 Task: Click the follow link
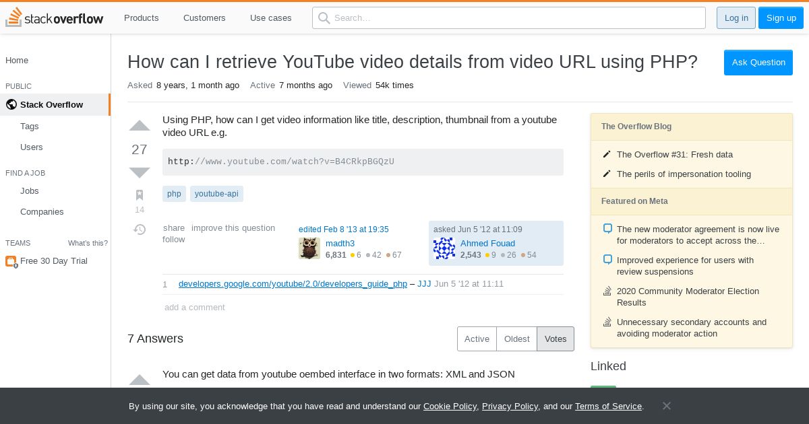[x=174, y=240]
